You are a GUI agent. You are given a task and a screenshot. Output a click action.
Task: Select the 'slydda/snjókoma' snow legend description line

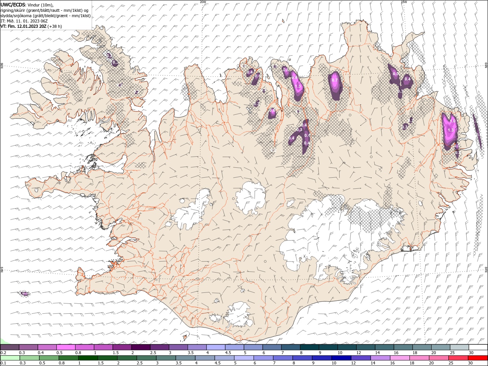pyautogui.click(x=46, y=15)
